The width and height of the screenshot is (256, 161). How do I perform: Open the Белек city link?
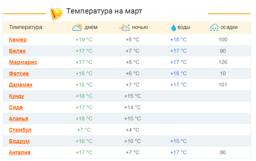(17, 51)
